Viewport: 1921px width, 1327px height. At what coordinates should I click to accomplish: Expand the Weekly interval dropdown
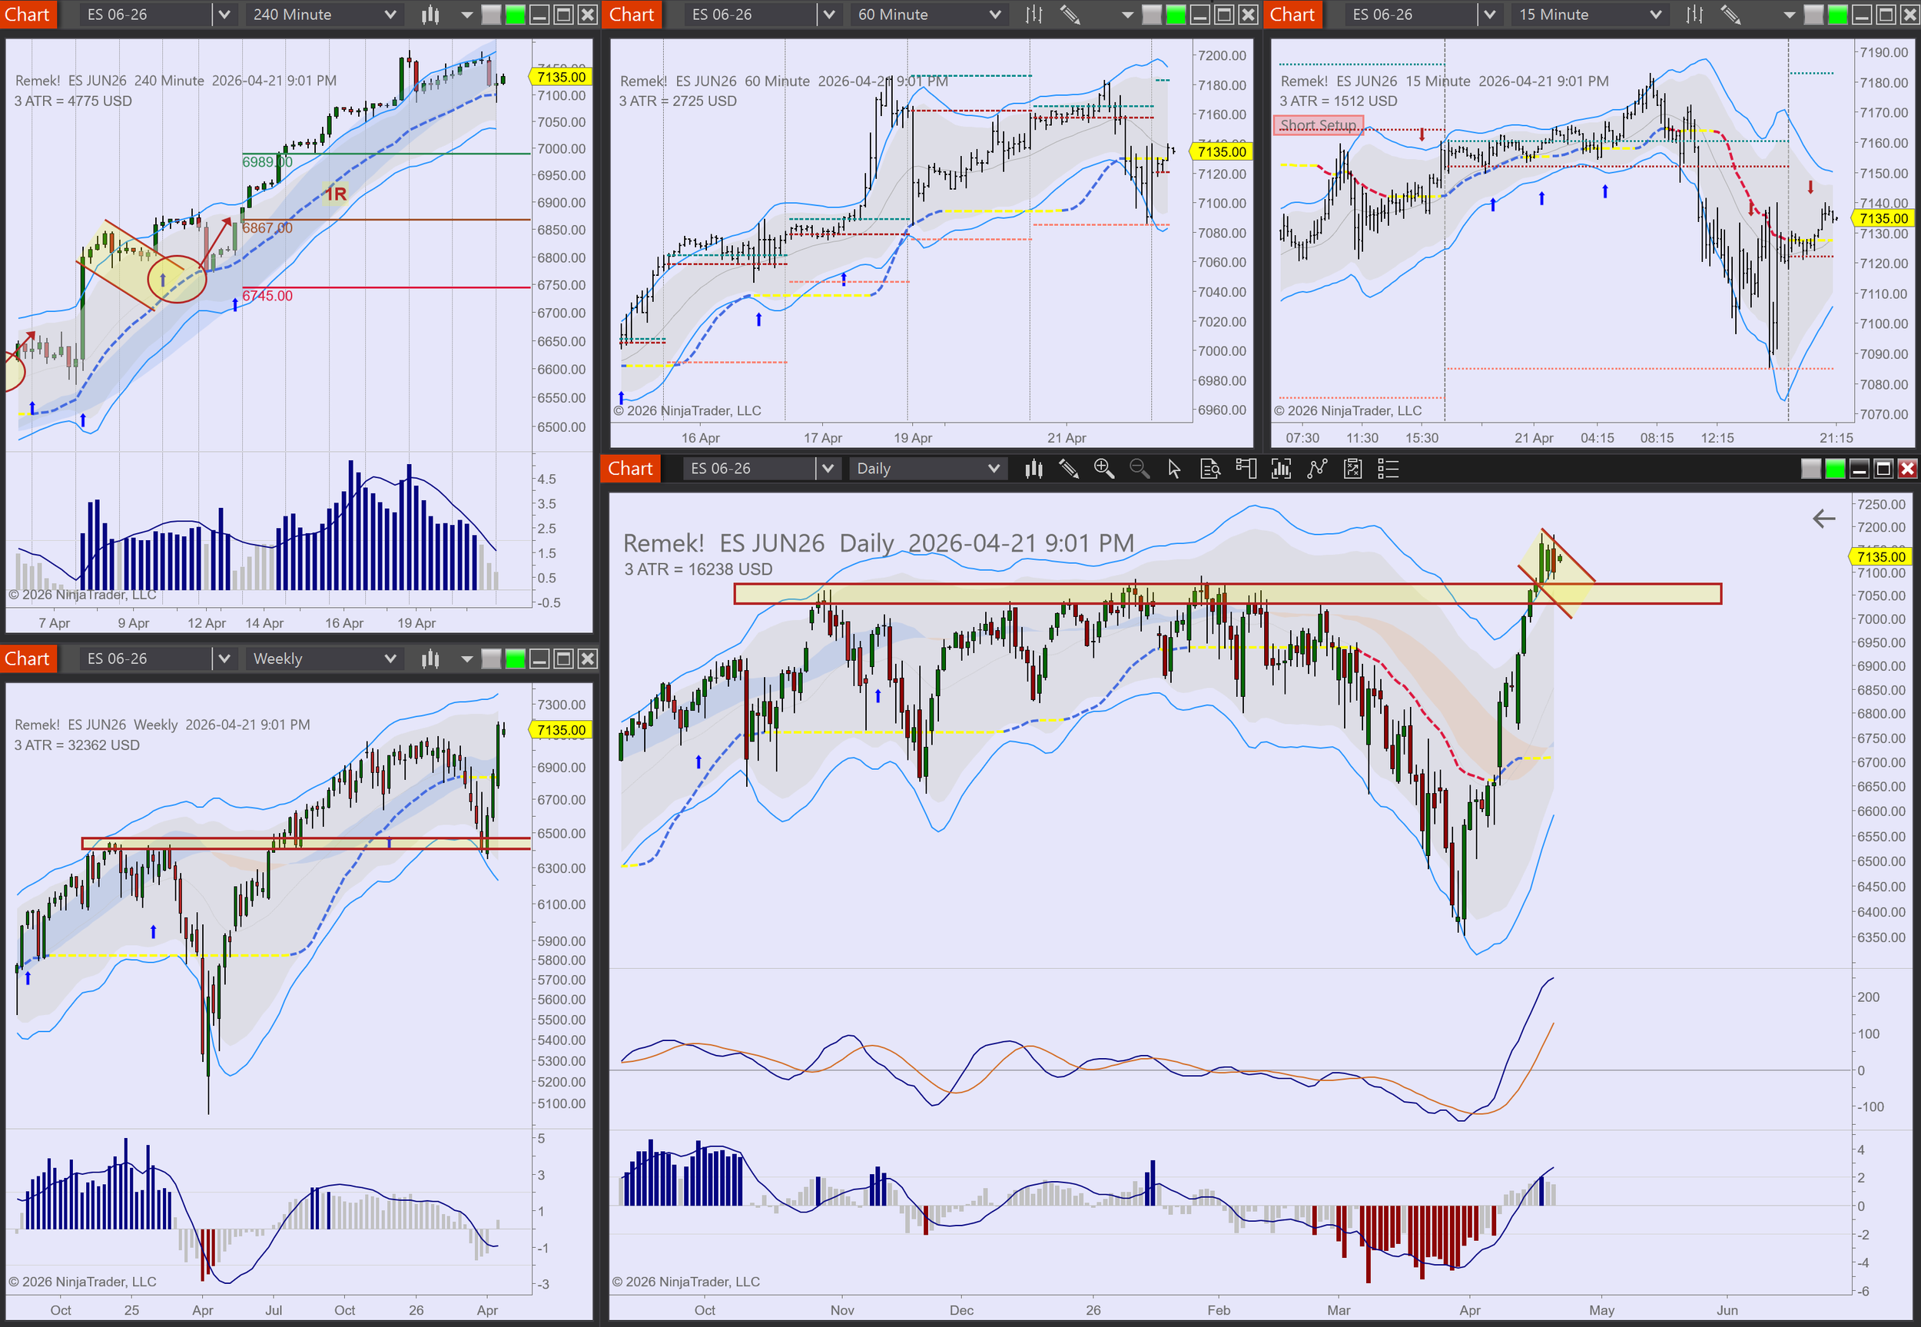tap(389, 659)
